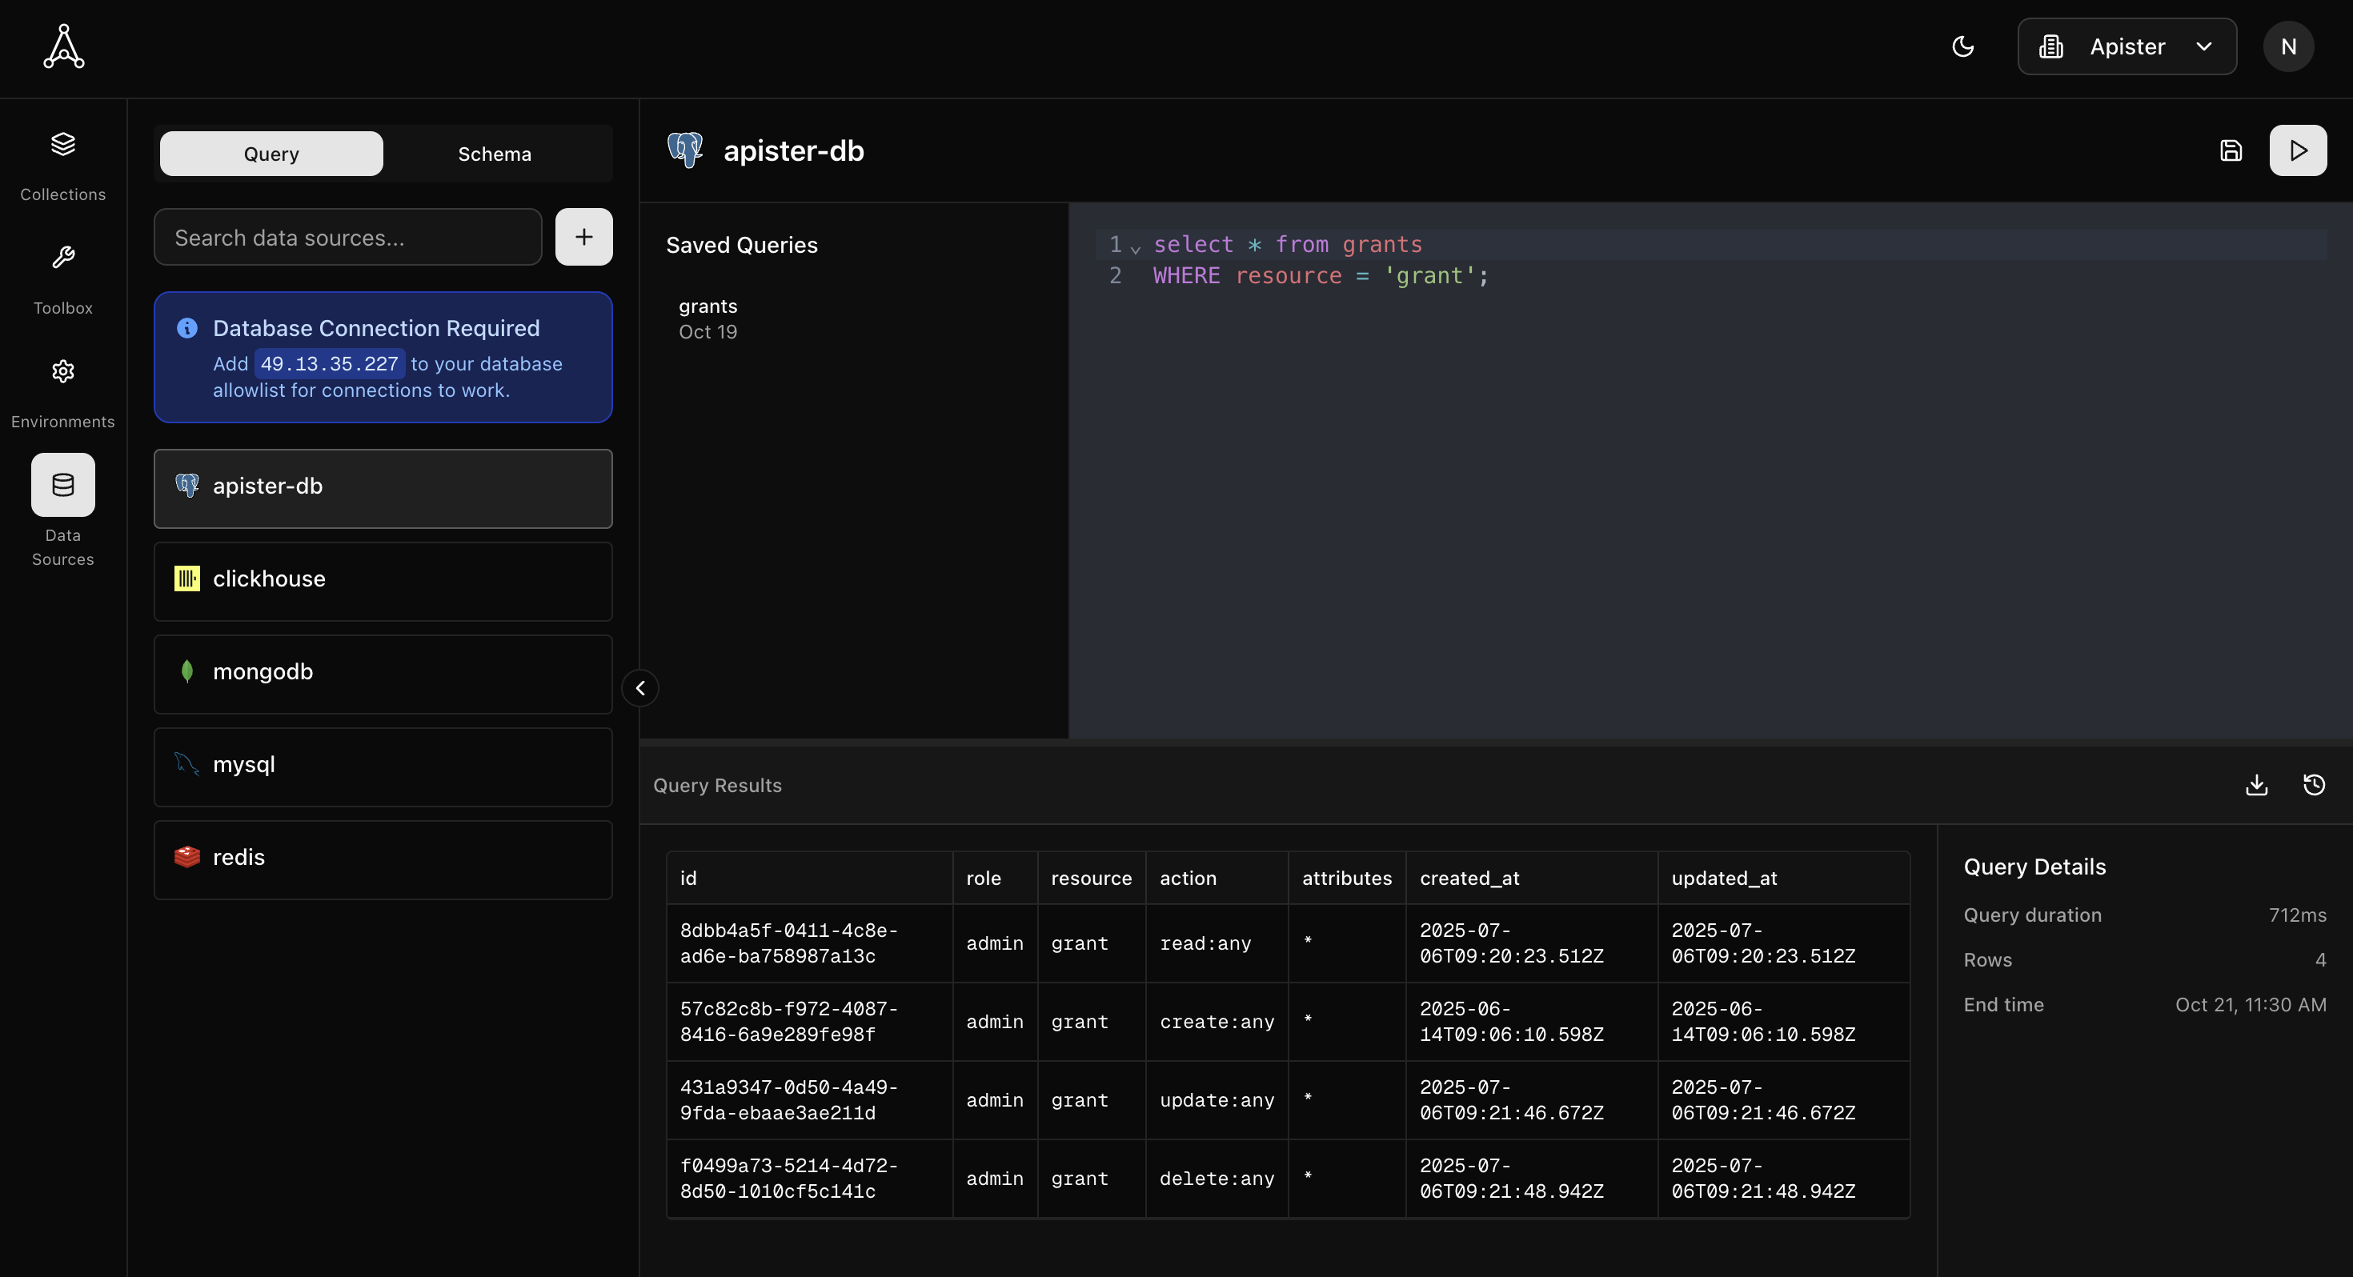2353x1277 pixels.
Task: Add a new data source
Action: 583,237
